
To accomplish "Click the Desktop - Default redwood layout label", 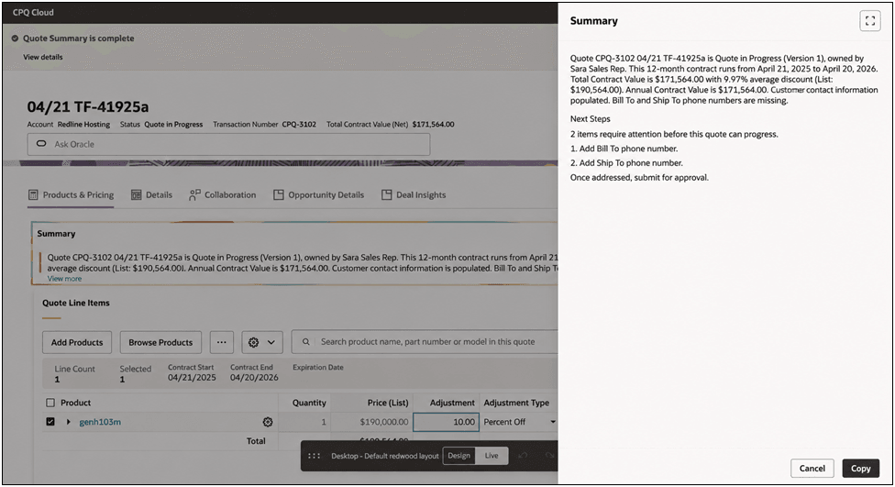I will [x=385, y=456].
